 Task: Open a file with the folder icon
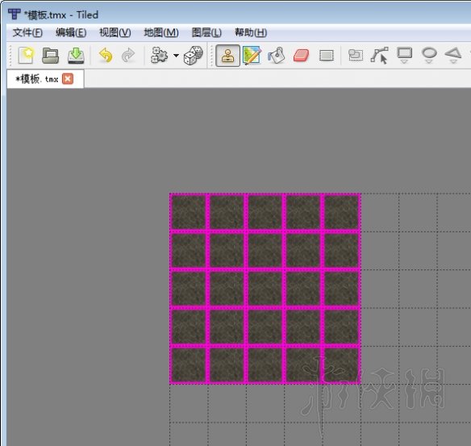(51, 56)
